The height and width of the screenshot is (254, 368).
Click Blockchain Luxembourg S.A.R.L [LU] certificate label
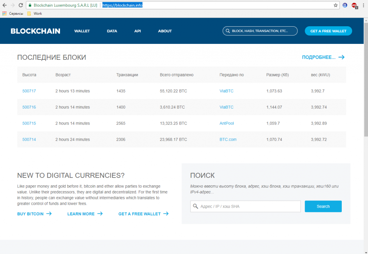tap(65, 5)
